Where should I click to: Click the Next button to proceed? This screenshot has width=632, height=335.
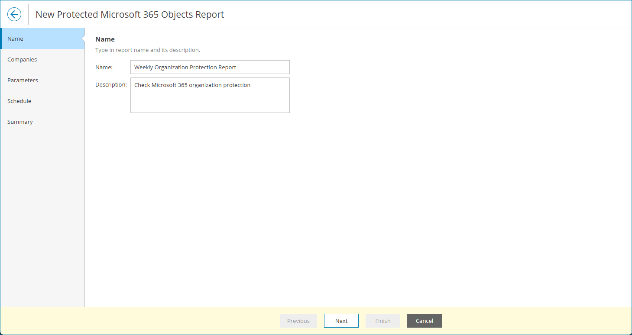(x=341, y=321)
